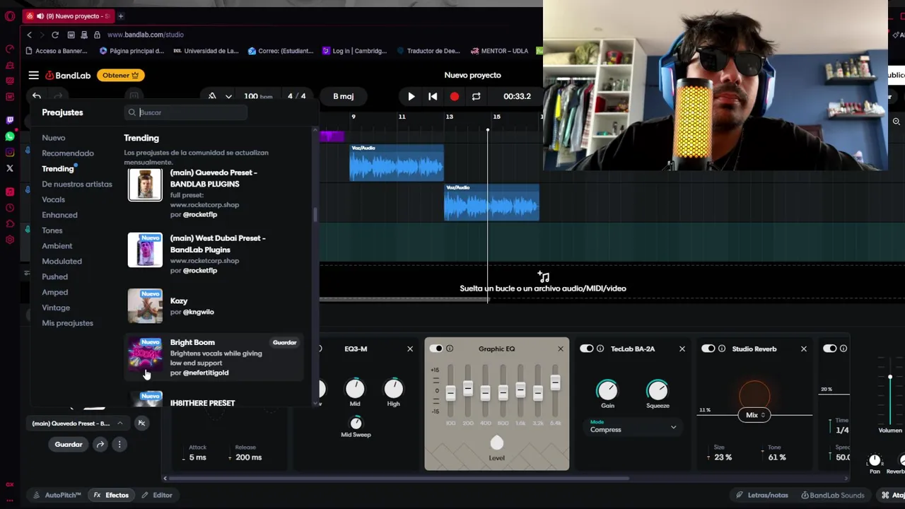
Task: Click the Buscar preset search field
Action: click(x=187, y=112)
